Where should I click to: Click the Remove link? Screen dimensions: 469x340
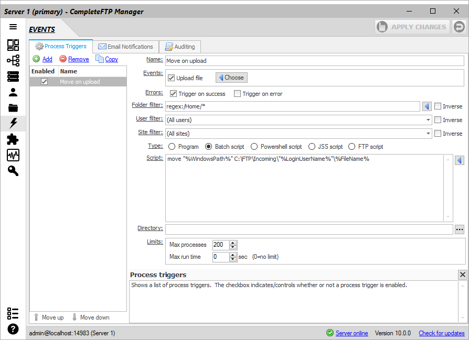tap(78, 59)
